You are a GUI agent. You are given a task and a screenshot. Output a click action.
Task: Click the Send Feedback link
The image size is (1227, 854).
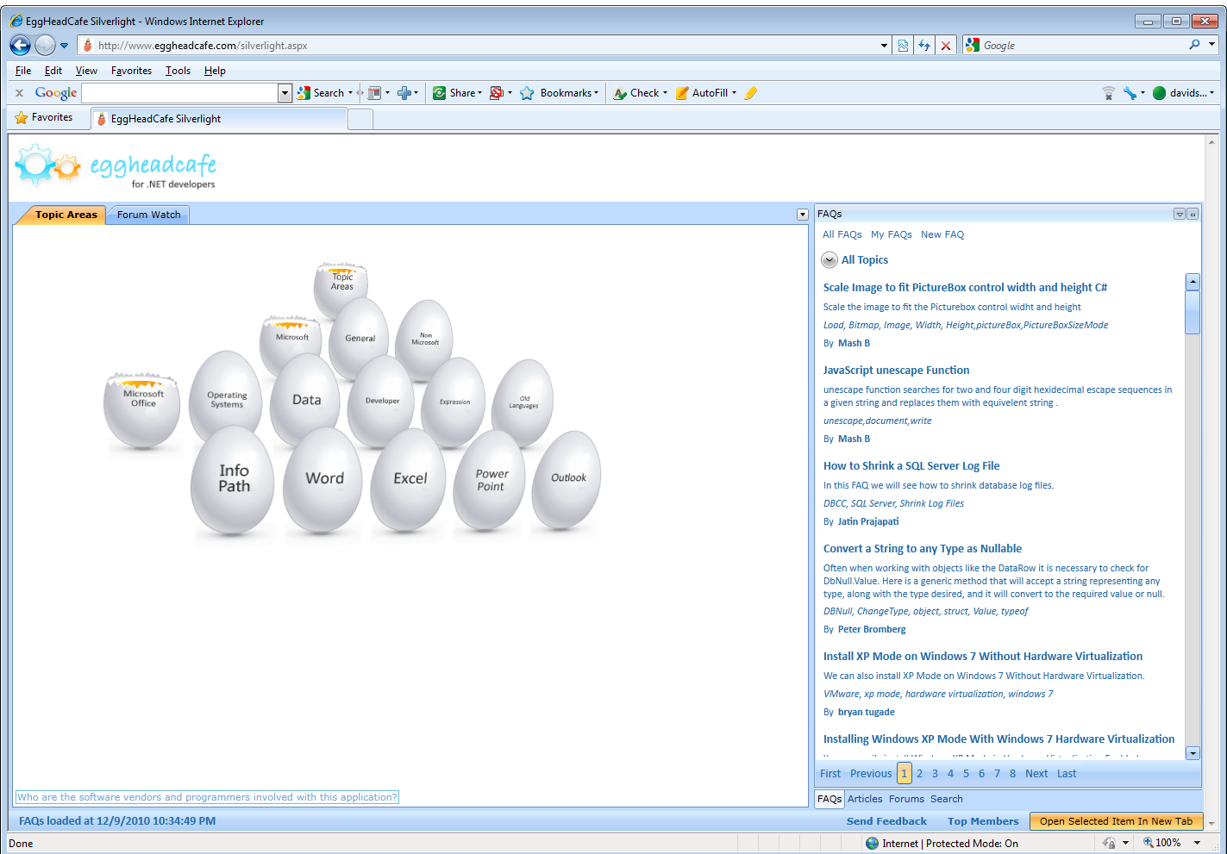click(886, 821)
